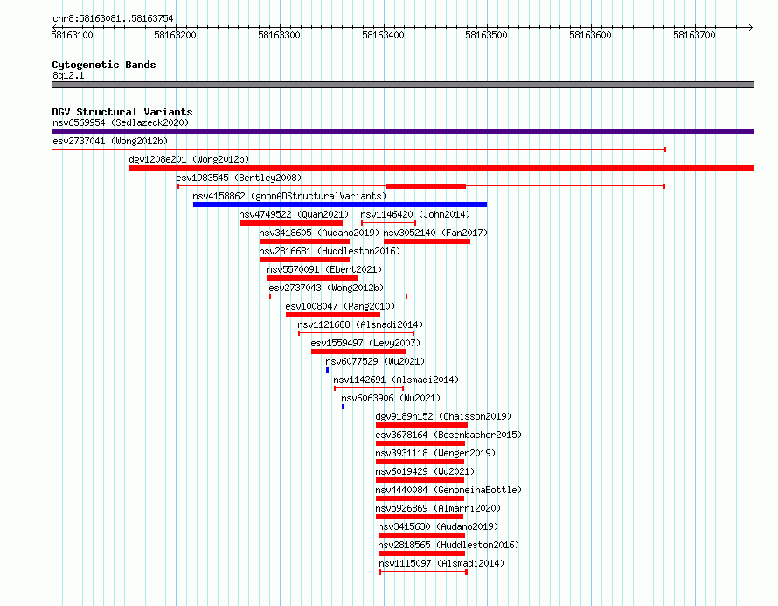The height and width of the screenshot is (606, 778).
Task: Select the thin red esv2737043 interval line
Action: 338,296
